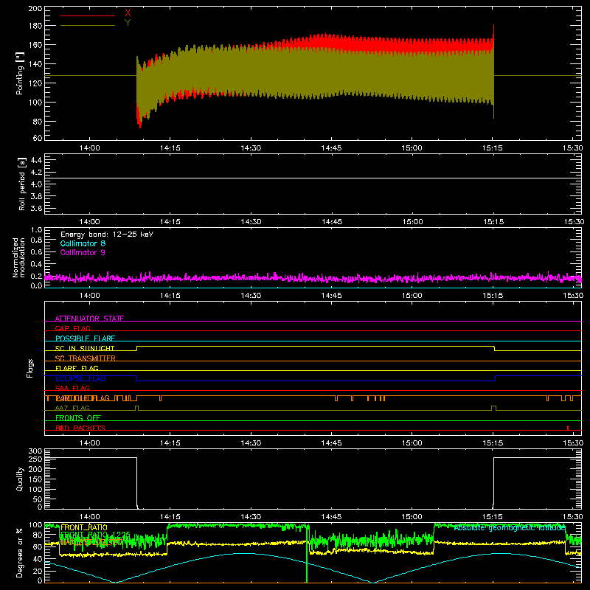The image size is (590, 590).
Task: Click the 300 tick on Quality axis
Action: [x=35, y=451]
